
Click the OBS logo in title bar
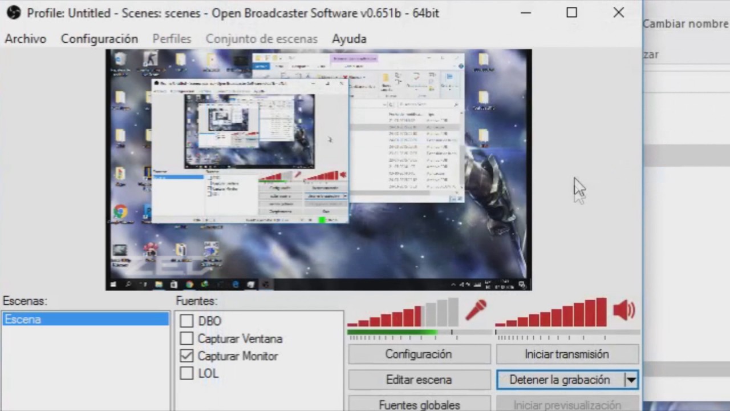[14, 13]
